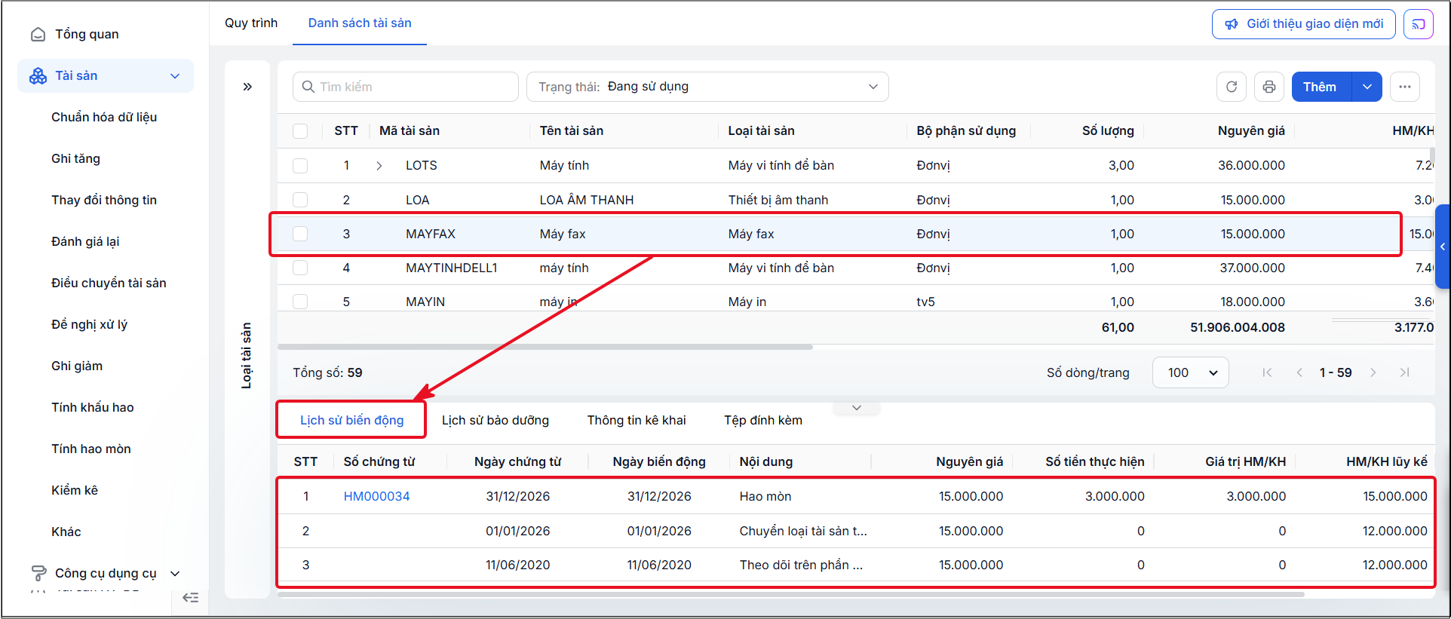Sort by Nguyên giá column in asset table
Screen dimensions: 1451x619
click(x=1251, y=131)
